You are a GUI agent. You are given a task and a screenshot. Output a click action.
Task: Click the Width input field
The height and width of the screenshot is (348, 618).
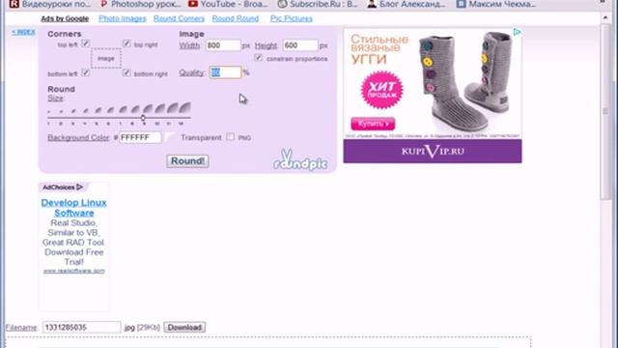click(x=223, y=45)
